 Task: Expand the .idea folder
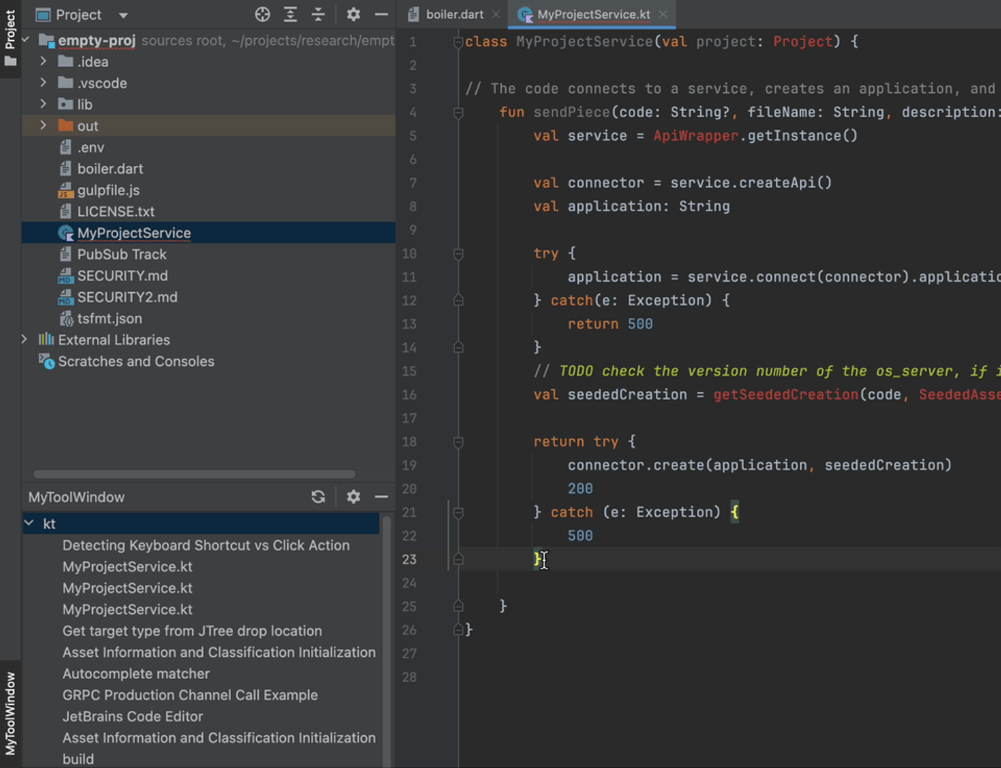(x=43, y=61)
